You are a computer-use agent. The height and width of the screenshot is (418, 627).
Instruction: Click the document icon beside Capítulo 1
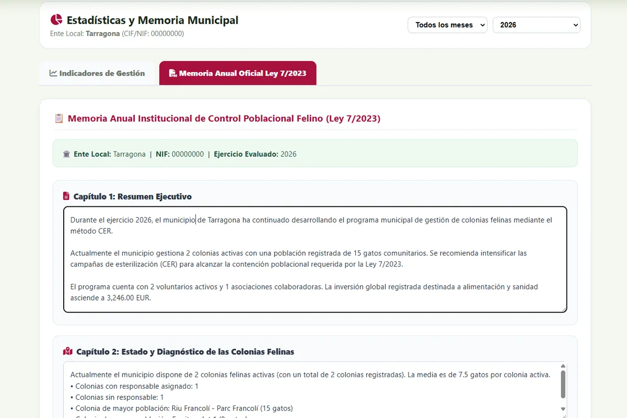click(x=66, y=196)
